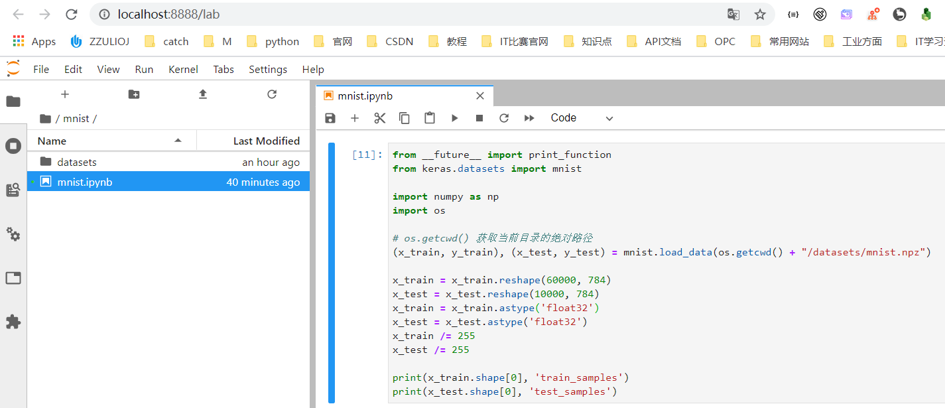
Task: Interrupt the kernel with stop icon
Action: point(479,118)
